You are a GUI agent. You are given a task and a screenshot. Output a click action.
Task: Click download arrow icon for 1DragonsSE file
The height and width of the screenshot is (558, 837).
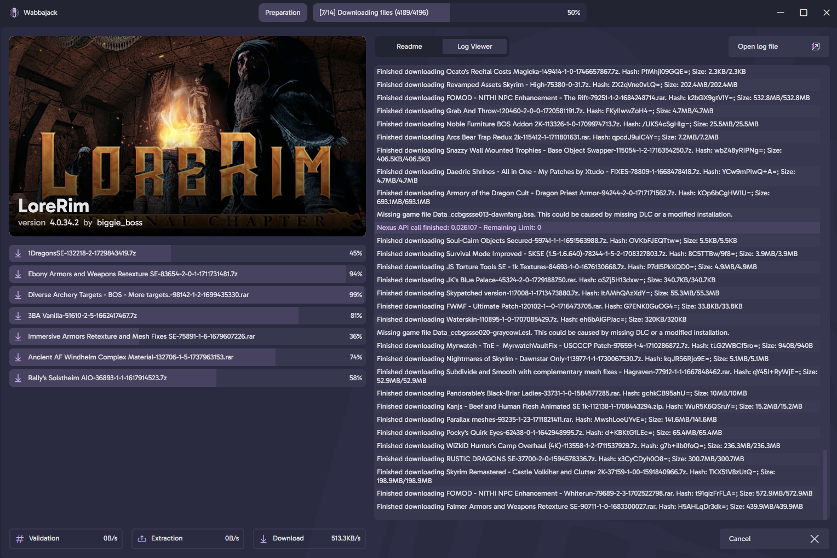pos(18,253)
